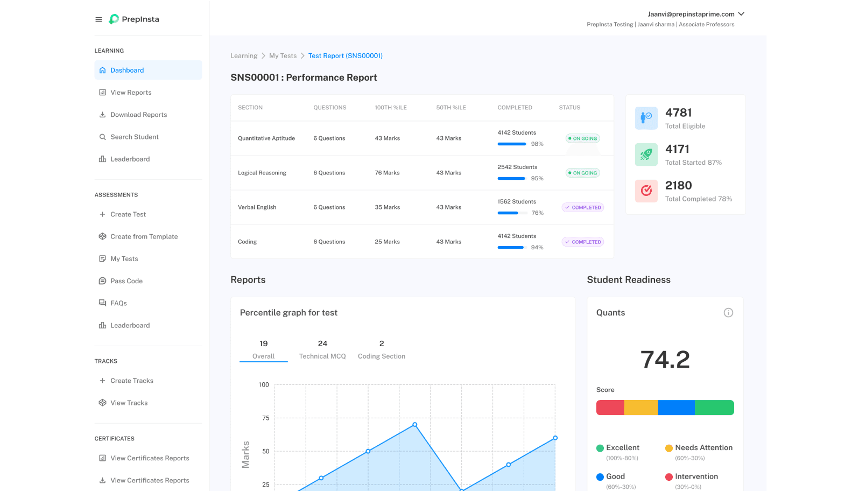Click the Dashboard home icon
The height and width of the screenshot is (491, 859).
coord(102,71)
